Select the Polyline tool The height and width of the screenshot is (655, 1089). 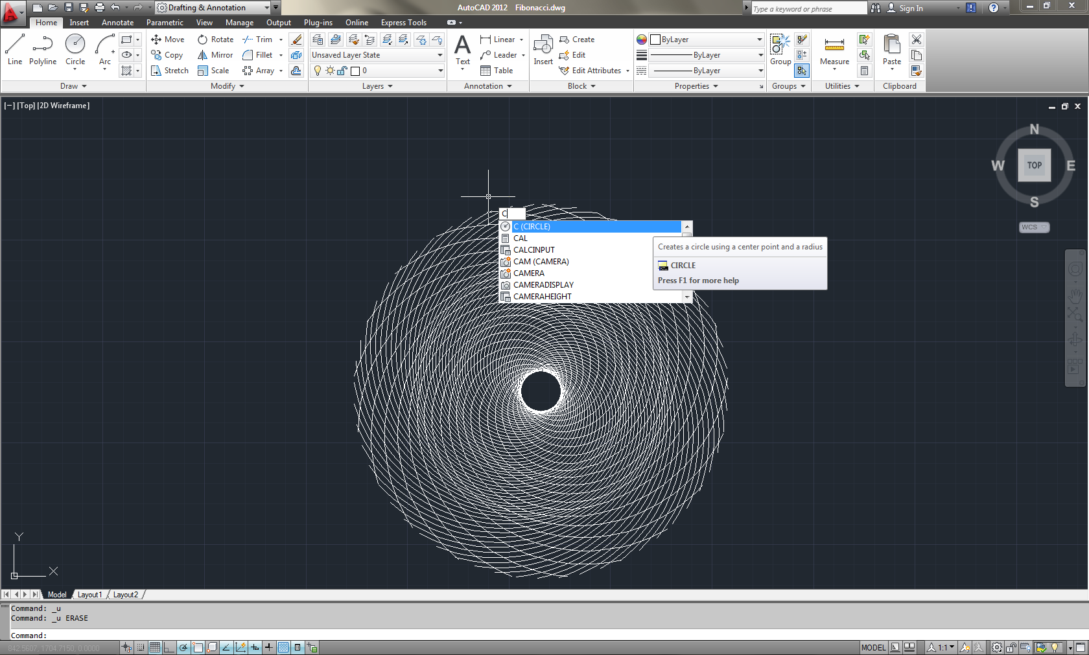tap(42, 51)
